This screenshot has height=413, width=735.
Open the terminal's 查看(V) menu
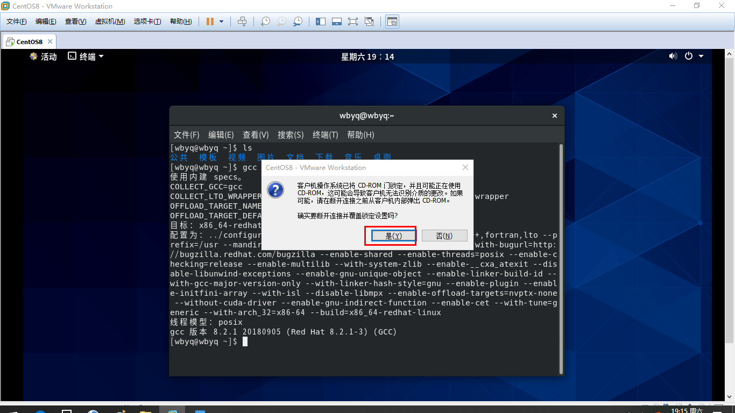coord(256,135)
